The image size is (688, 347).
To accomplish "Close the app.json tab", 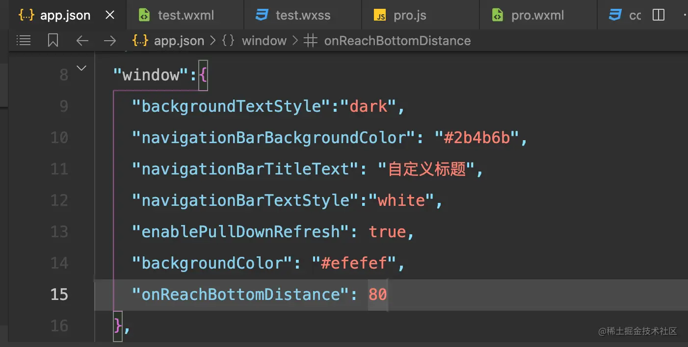I will [x=110, y=15].
